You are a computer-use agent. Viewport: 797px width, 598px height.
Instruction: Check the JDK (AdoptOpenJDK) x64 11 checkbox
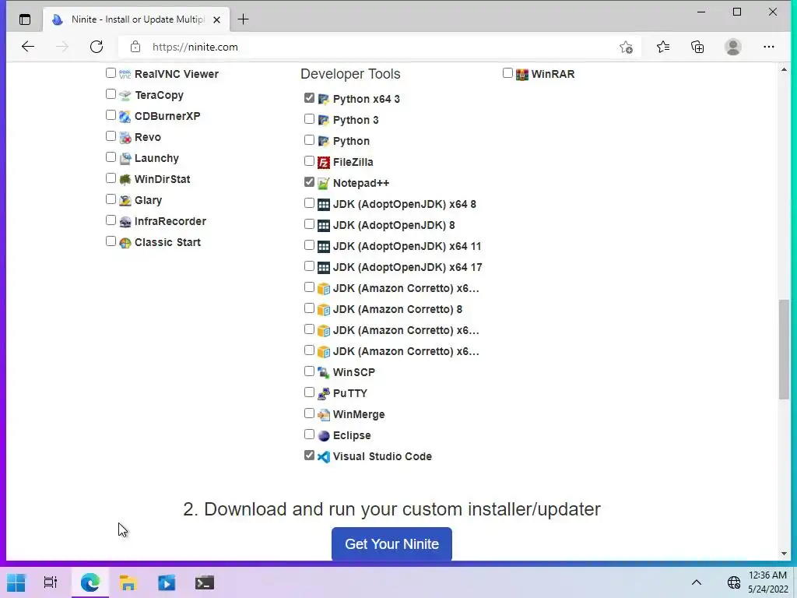309,245
